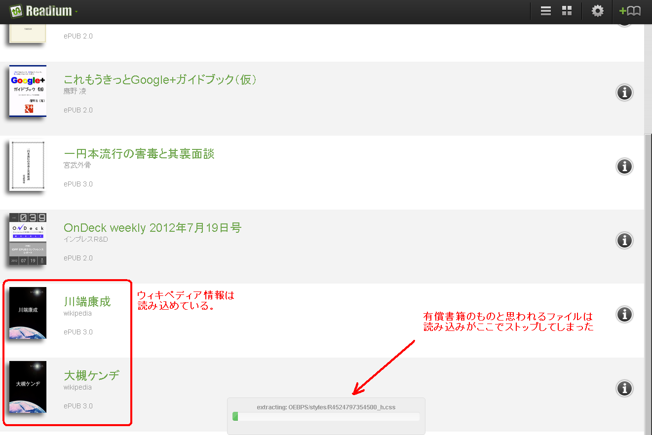The height and width of the screenshot is (435, 652).
Task: Click the 一円本流行 book cover thumbnail
Action: (x=28, y=165)
